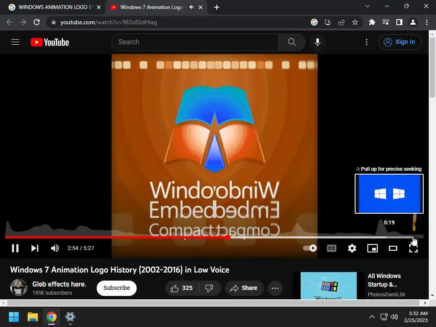
Task: Switch to theater mode
Action: (x=393, y=248)
